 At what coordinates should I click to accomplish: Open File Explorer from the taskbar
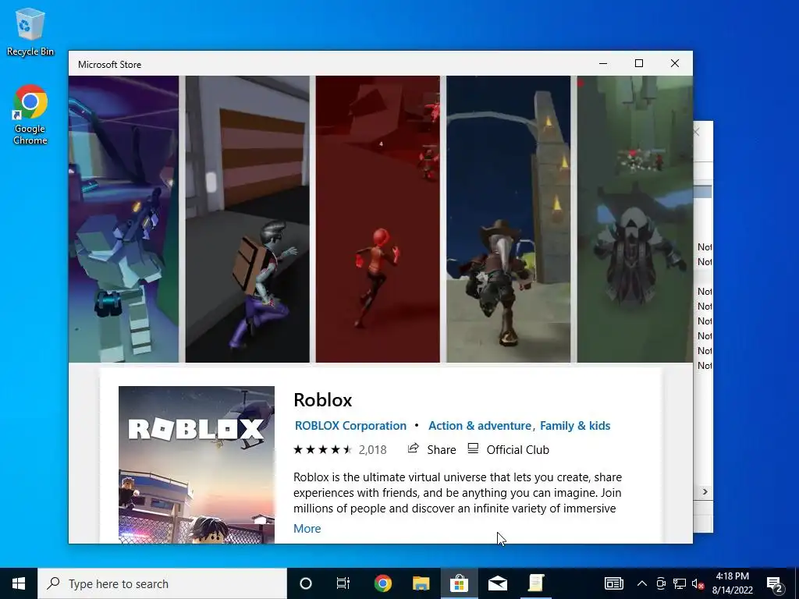[421, 583]
